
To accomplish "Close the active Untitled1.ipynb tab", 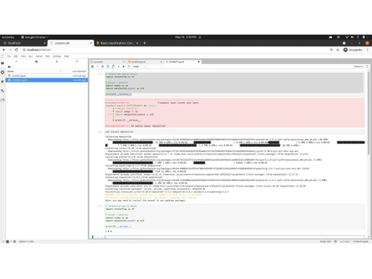I will [199, 62].
